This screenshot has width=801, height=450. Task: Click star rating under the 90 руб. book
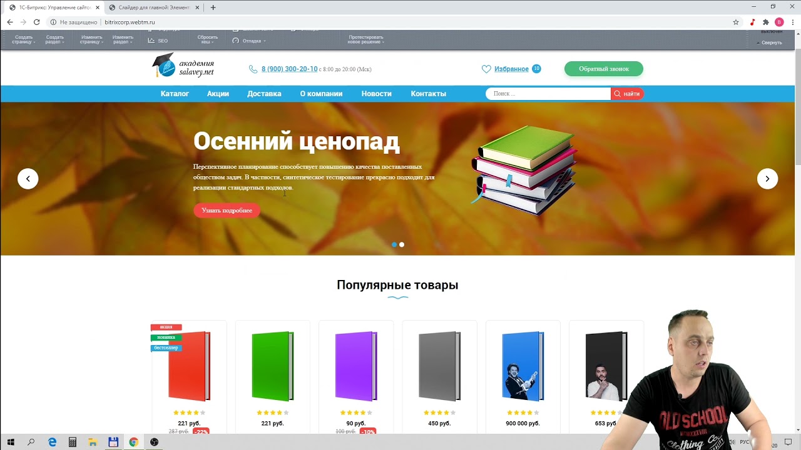point(356,412)
